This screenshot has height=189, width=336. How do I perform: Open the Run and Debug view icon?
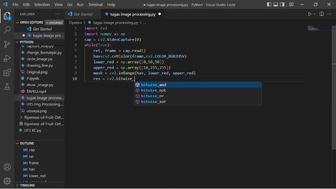click(7, 58)
